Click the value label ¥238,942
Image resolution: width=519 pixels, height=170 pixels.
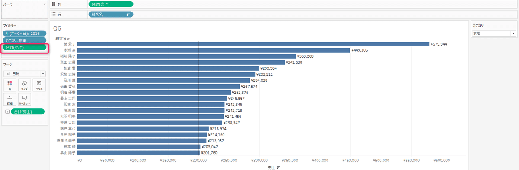point(231,122)
